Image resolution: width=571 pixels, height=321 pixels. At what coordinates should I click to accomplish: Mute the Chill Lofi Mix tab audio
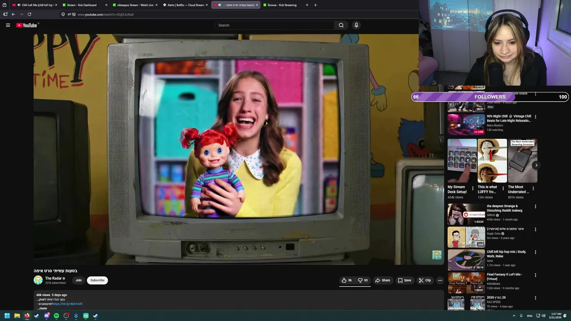pyautogui.click(x=19, y=5)
